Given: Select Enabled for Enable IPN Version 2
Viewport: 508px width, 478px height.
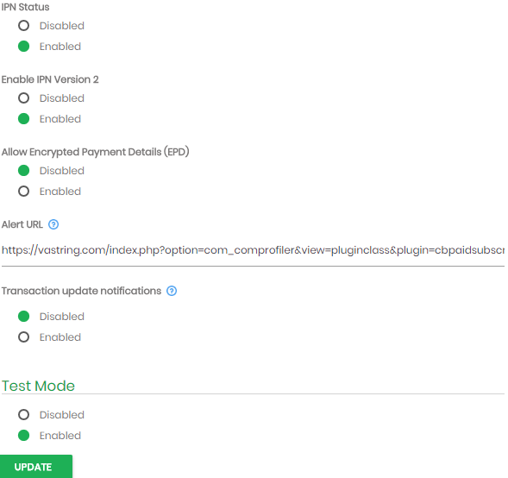Looking at the screenshot, I should (23, 118).
